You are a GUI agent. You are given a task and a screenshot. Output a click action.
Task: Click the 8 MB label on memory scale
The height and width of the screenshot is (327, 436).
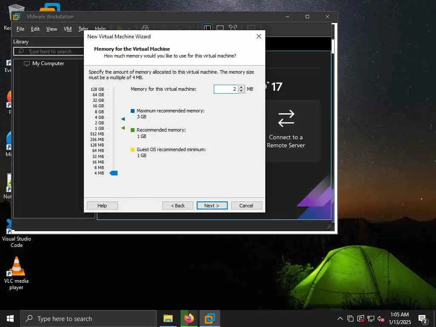pyautogui.click(x=99, y=168)
